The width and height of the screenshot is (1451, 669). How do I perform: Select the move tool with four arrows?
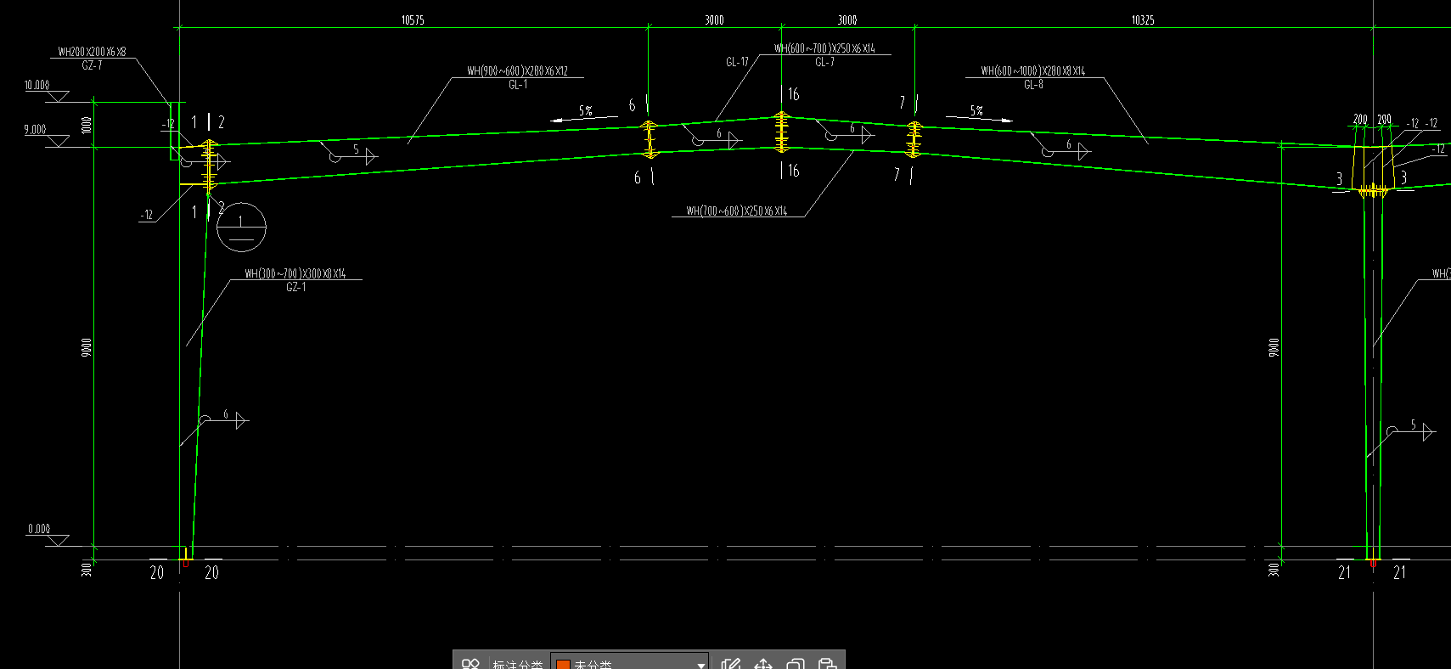click(763, 663)
